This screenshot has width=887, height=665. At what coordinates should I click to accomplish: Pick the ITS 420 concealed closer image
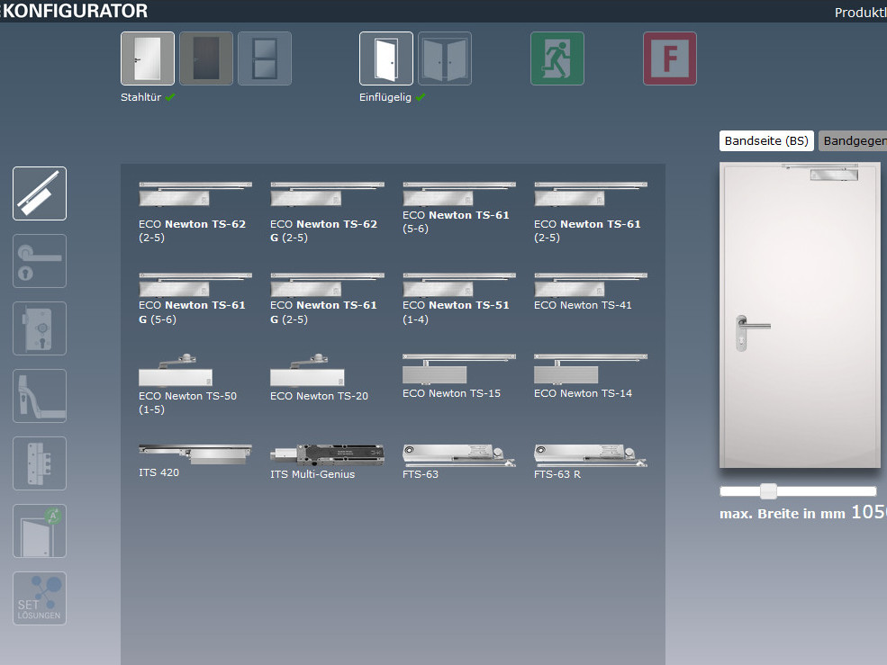click(195, 454)
